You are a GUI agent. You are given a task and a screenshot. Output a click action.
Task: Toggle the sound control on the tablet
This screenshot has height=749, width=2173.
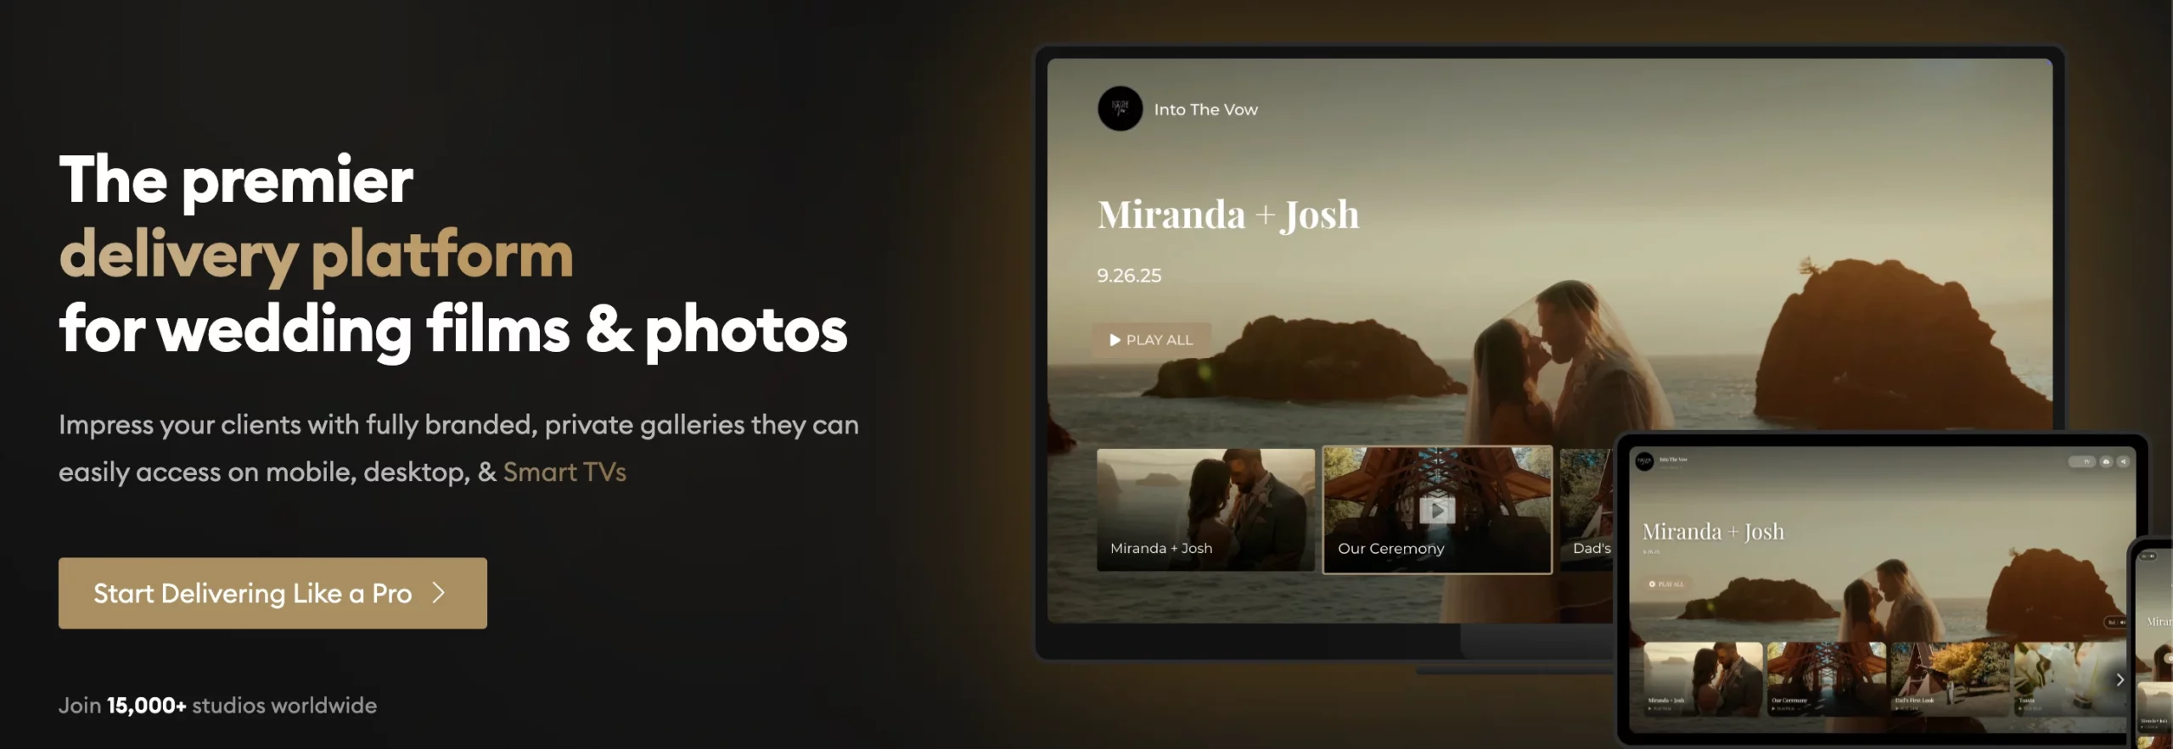2115,622
